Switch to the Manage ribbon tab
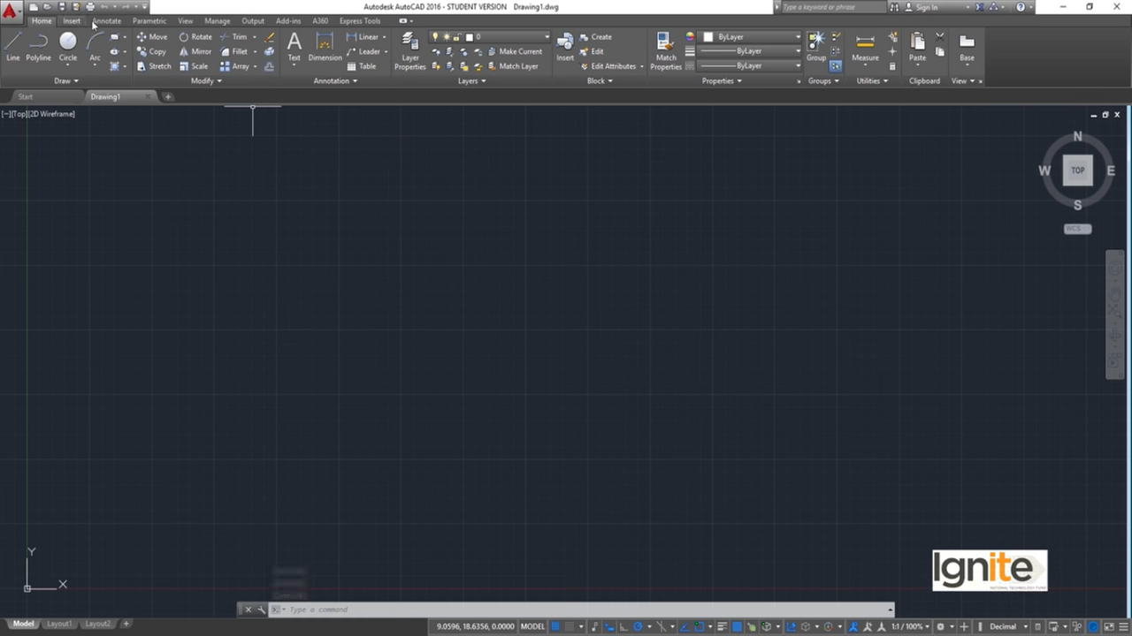 click(x=217, y=20)
